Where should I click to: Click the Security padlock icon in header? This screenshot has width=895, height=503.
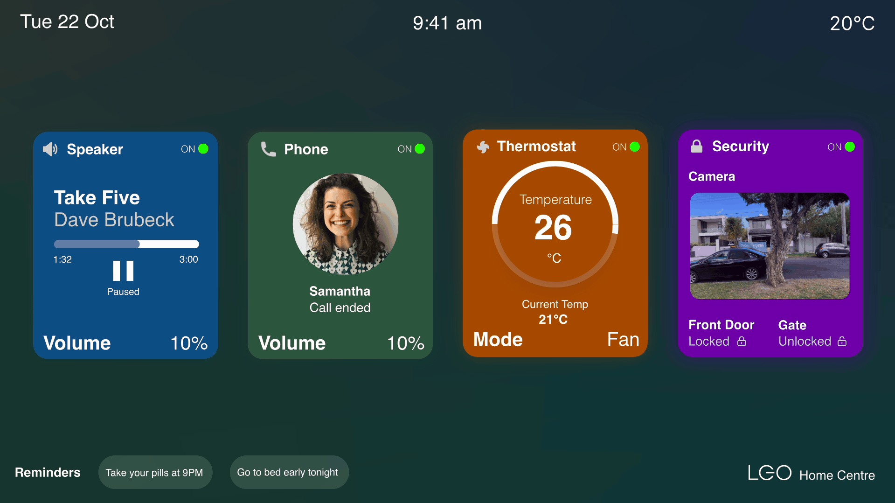pos(696,147)
